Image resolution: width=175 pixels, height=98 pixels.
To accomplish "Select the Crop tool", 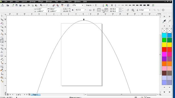I will point(2,23).
